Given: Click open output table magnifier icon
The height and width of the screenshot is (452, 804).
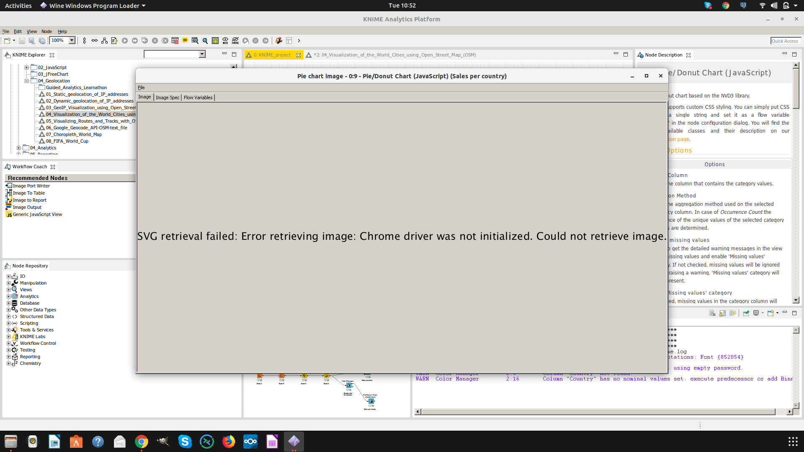Looking at the screenshot, I should 195,41.
